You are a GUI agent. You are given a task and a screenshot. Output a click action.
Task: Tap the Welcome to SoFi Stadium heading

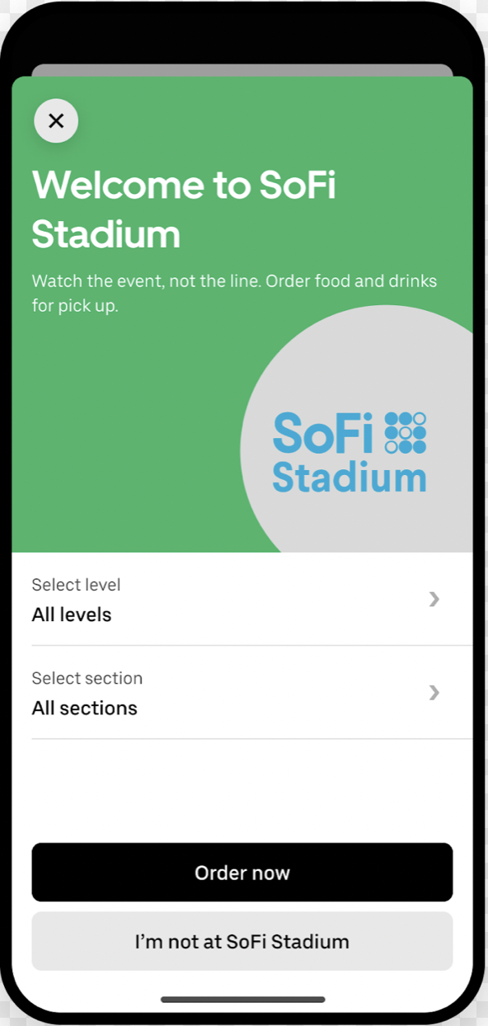183,209
